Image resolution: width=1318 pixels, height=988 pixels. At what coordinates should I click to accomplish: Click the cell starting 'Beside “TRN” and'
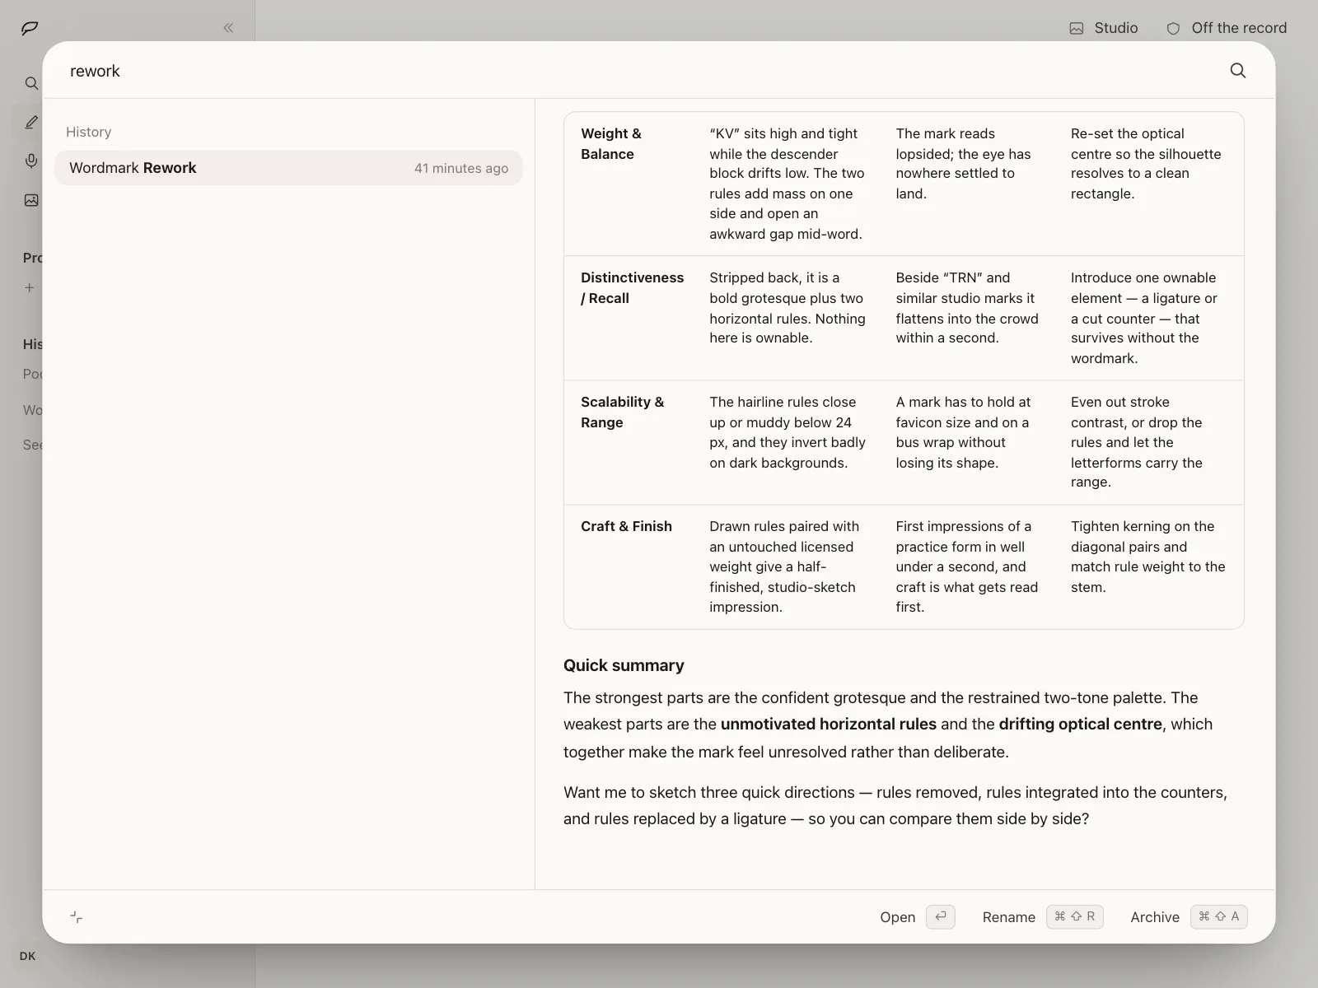pos(967,308)
